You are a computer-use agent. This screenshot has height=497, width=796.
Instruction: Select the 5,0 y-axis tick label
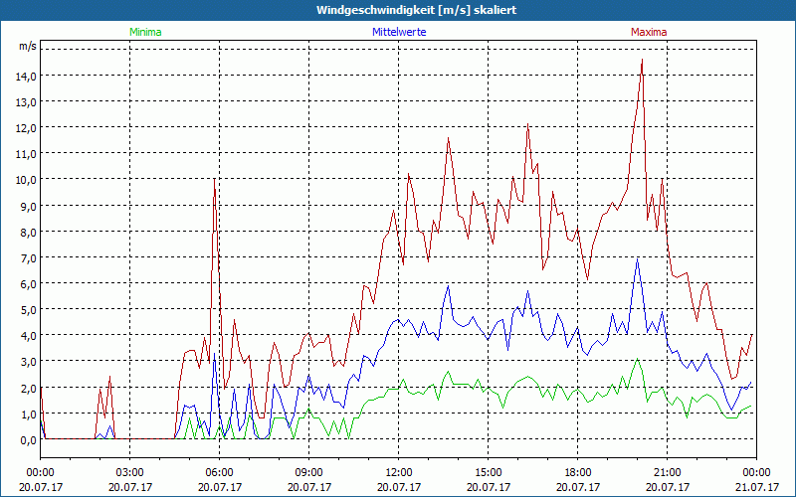(x=29, y=309)
